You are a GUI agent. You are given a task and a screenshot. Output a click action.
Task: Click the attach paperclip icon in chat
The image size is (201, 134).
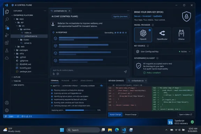pos(54,74)
